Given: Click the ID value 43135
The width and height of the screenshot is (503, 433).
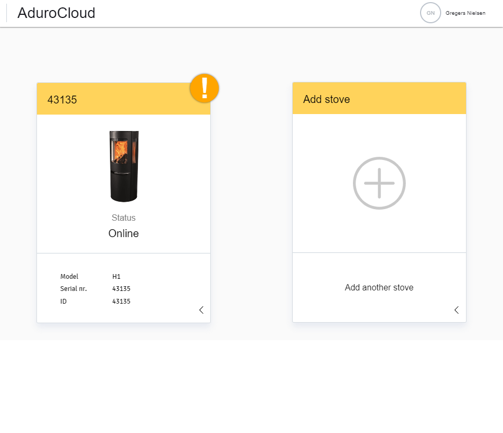Looking at the screenshot, I should pos(122,302).
